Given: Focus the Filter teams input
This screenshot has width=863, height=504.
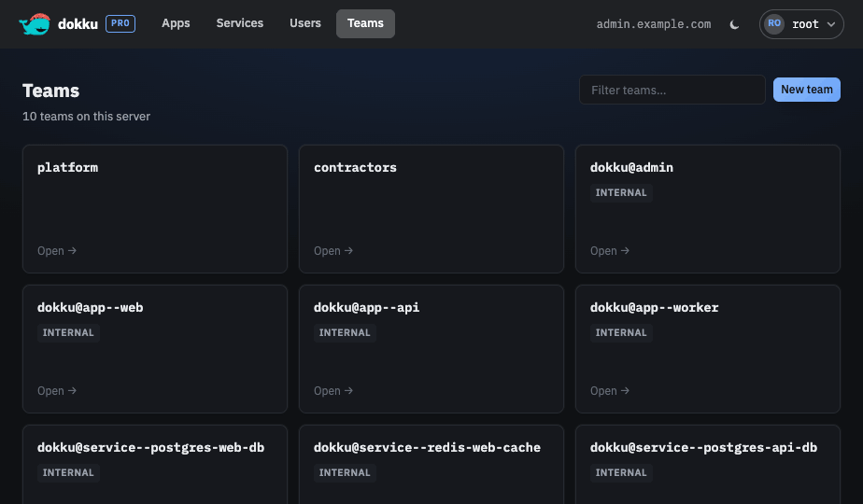Looking at the screenshot, I should [x=672, y=90].
